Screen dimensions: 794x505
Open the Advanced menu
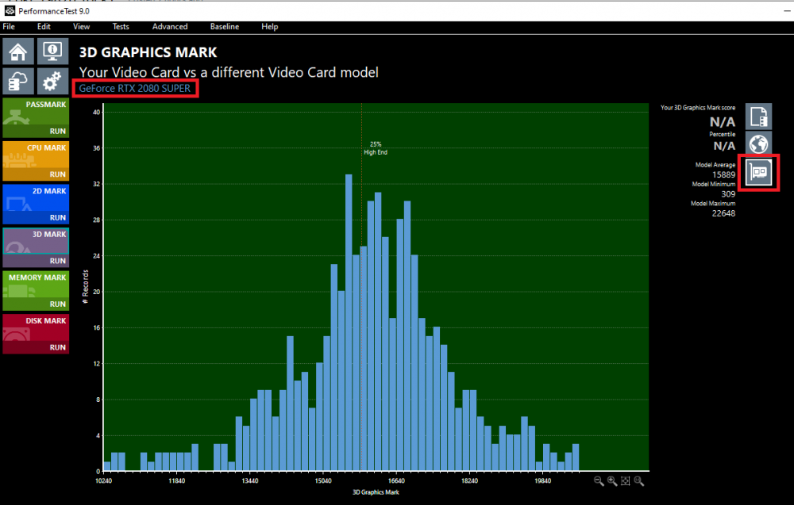[x=170, y=27]
